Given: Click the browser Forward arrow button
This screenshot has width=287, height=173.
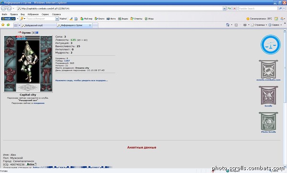Looking at the screenshot, I should click(x=9, y=9).
